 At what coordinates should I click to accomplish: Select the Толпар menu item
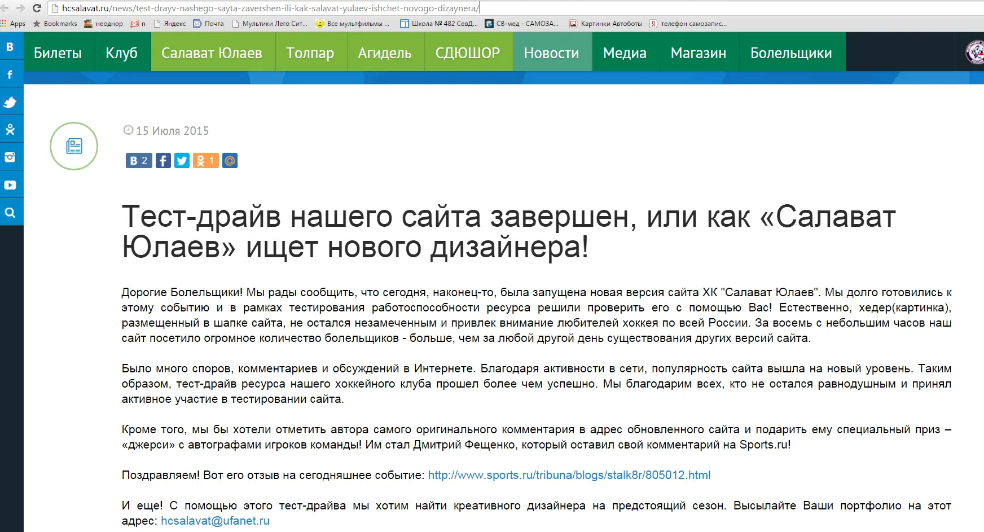(x=310, y=52)
